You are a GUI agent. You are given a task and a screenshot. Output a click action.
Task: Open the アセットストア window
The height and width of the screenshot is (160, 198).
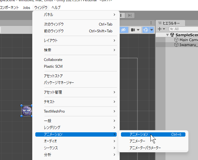coord(76,76)
